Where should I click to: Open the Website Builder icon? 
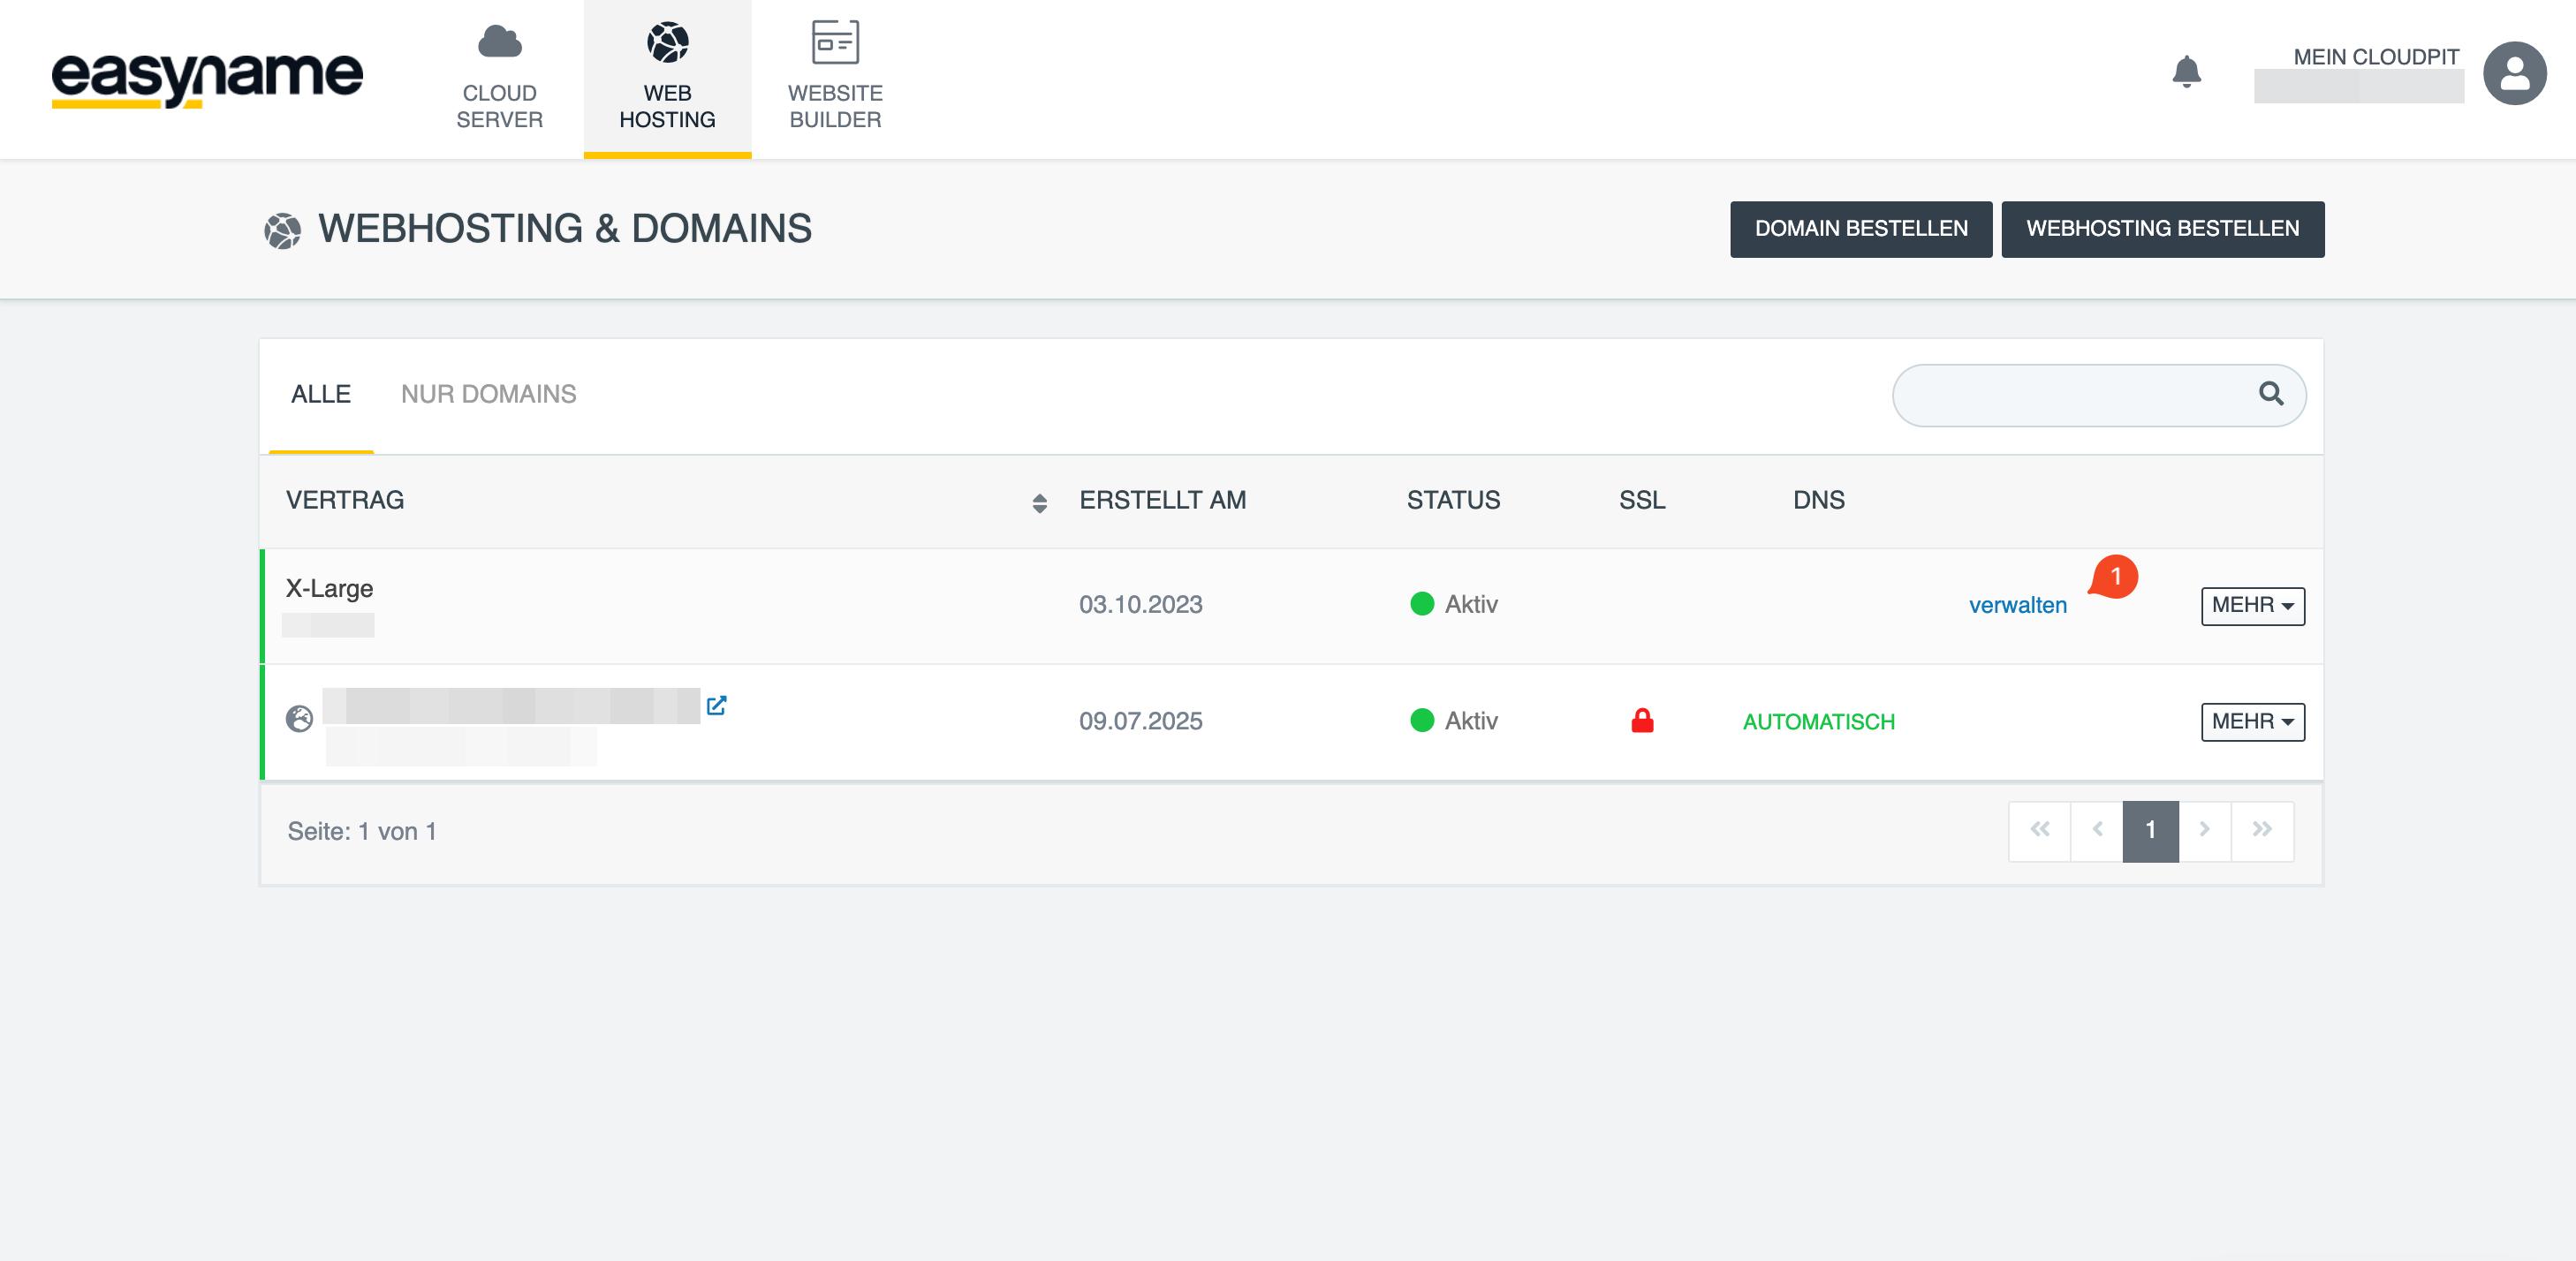coord(835,43)
